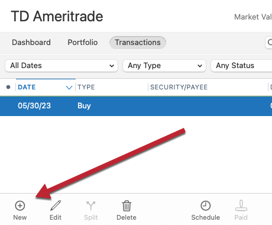Click search magnifier icon at right edge

click(x=270, y=42)
